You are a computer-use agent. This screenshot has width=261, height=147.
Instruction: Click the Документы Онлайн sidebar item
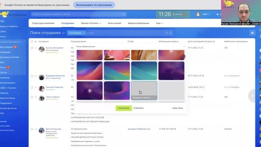9,57
